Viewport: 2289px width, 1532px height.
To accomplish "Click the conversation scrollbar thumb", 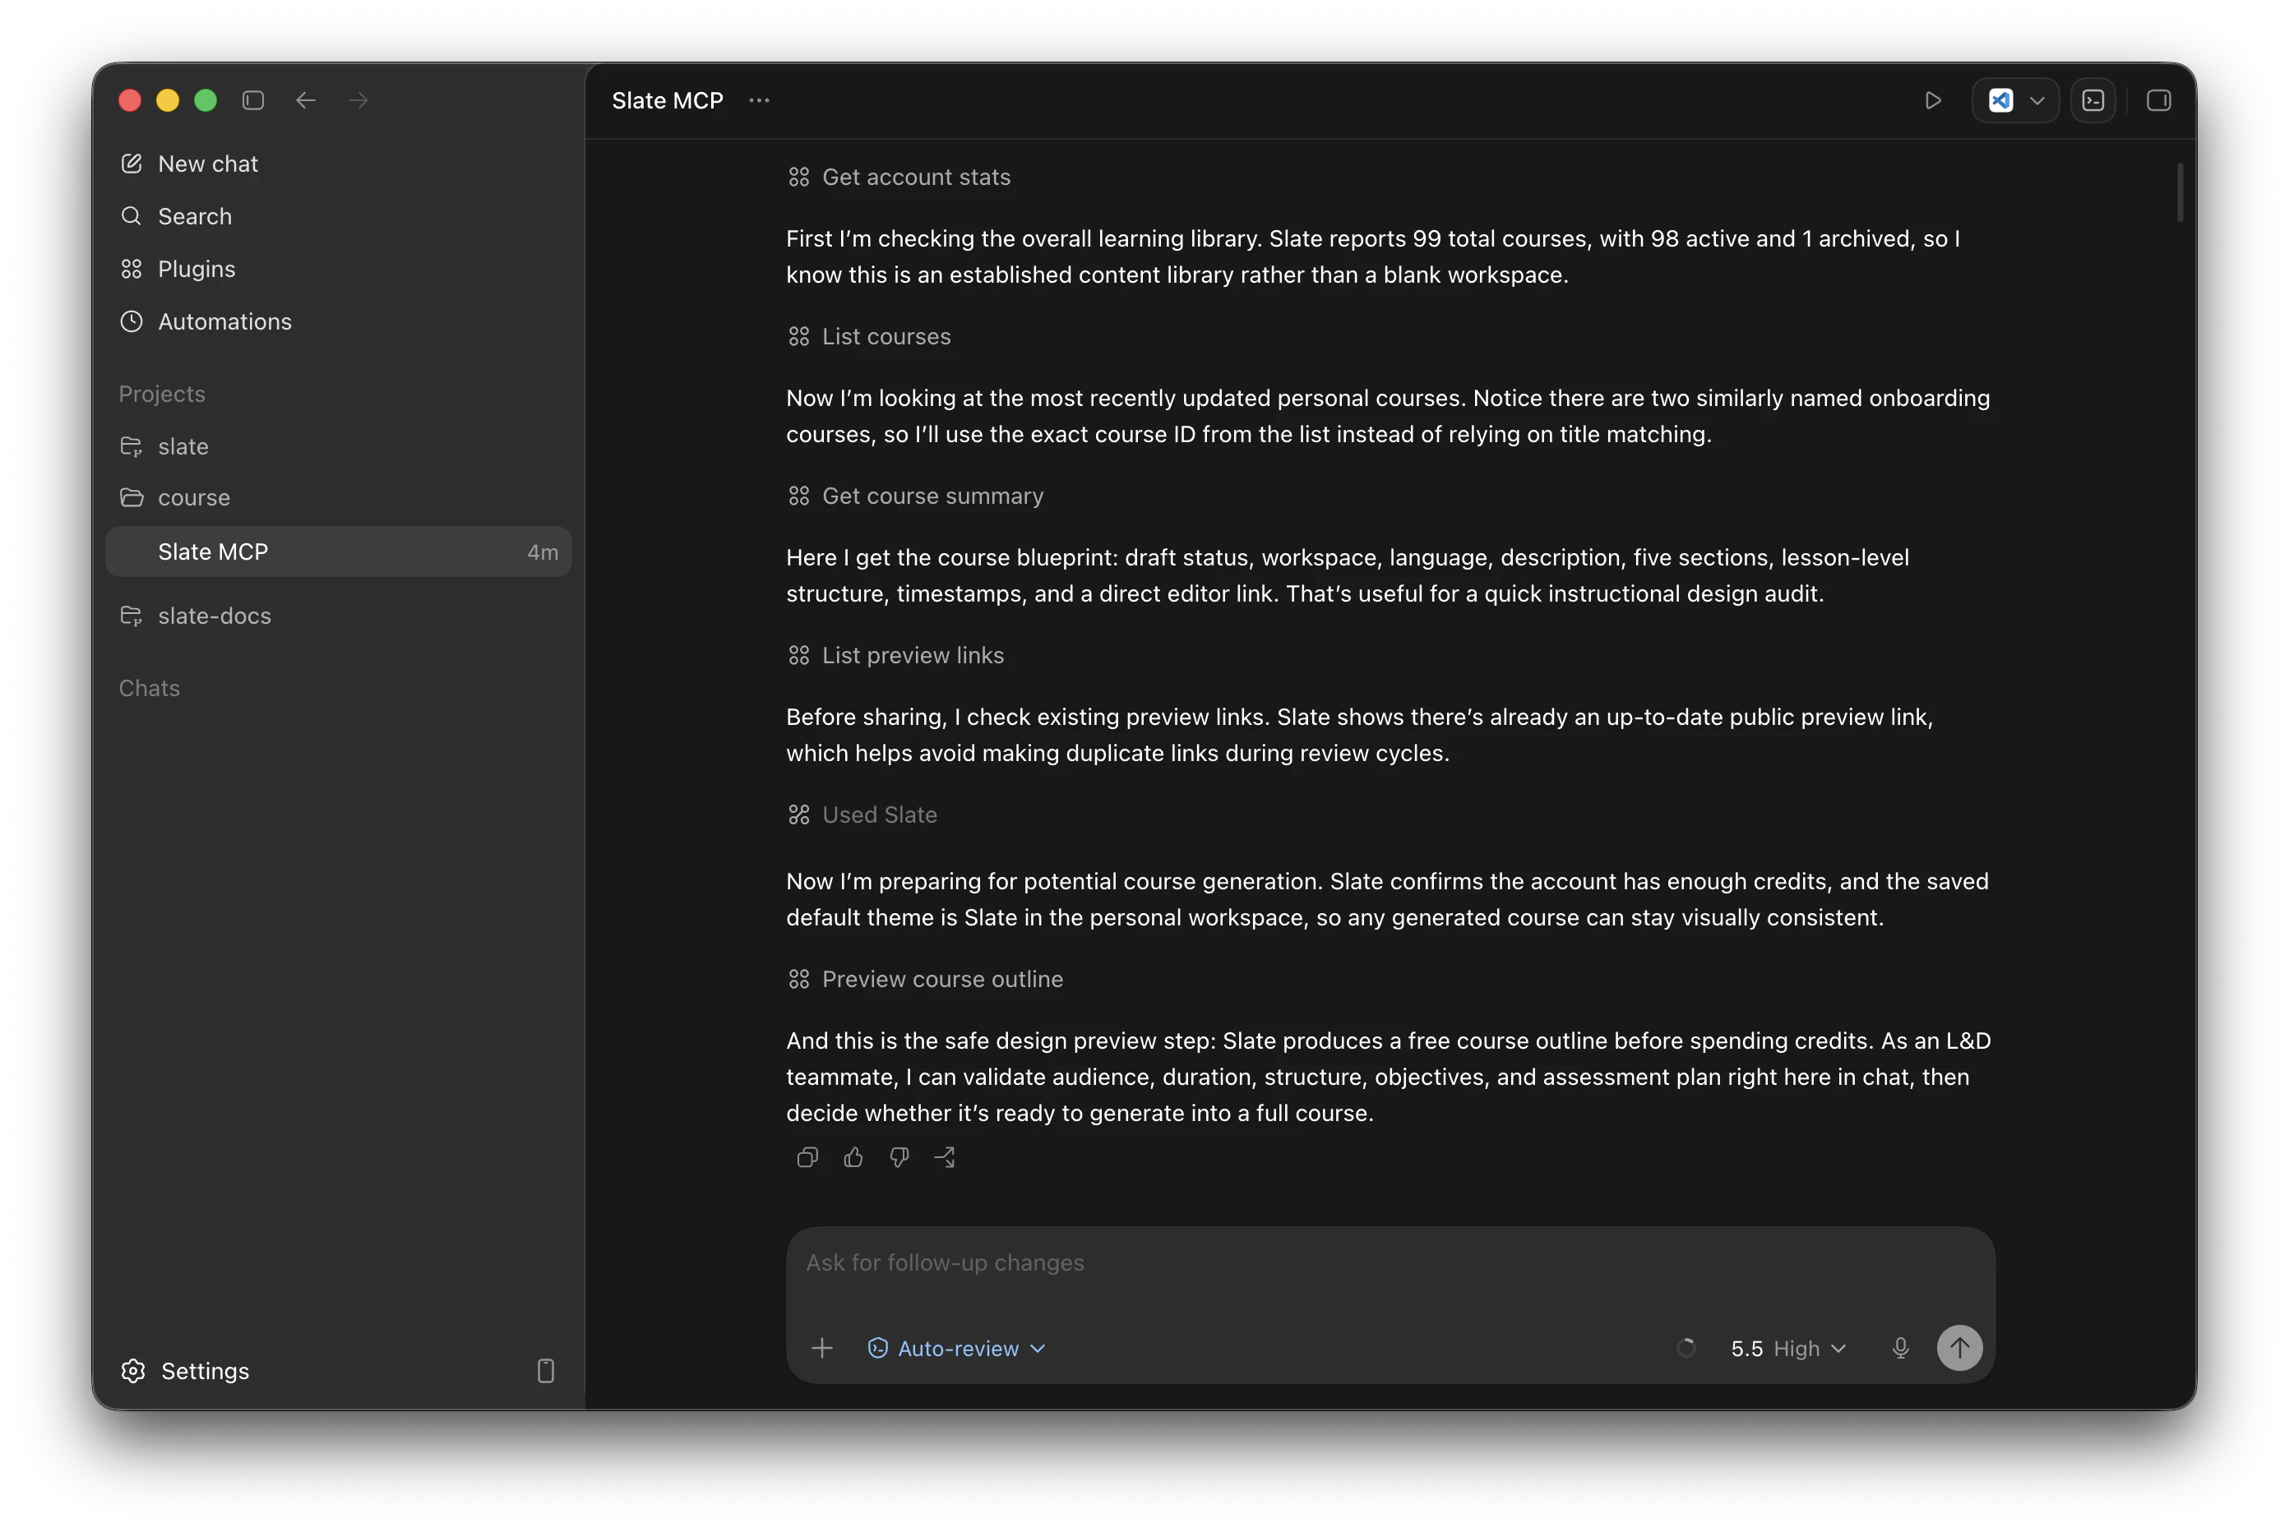I will tap(2180, 191).
